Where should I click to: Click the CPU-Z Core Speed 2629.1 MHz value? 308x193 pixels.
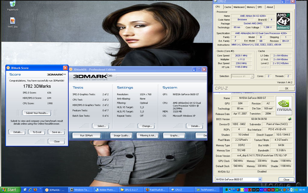tap(241, 55)
